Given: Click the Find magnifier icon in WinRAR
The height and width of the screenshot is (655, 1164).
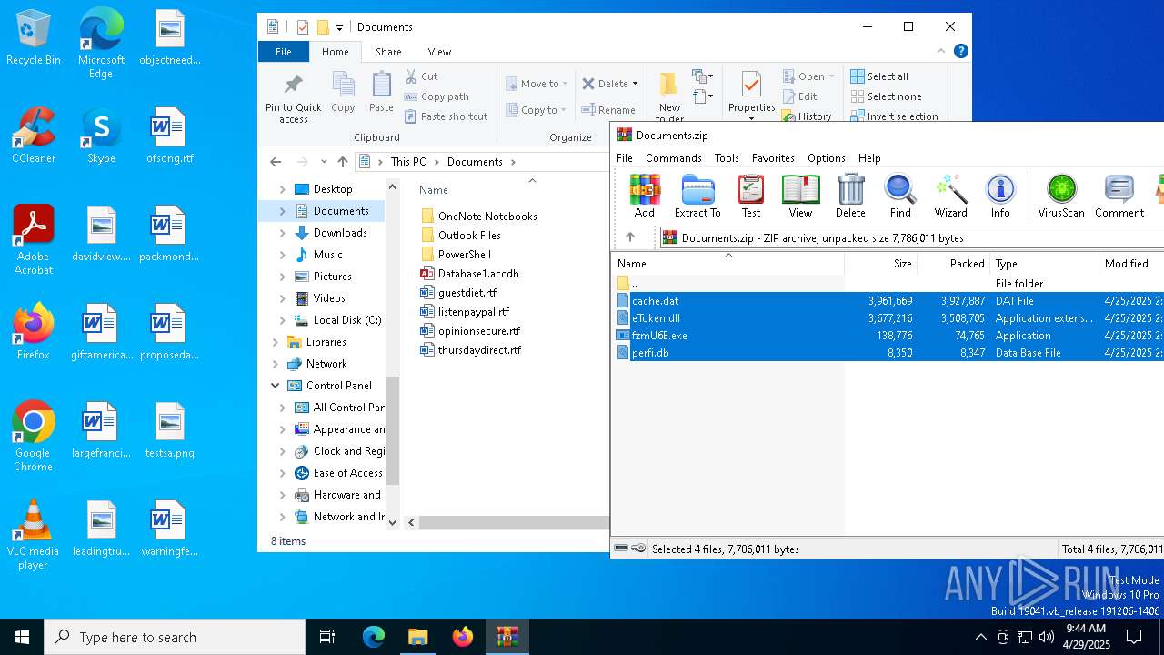Looking at the screenshot, I should [x=900, y=196].
